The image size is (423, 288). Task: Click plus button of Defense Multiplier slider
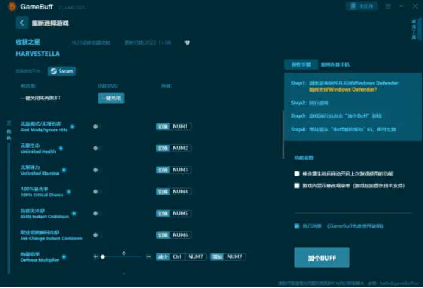pos(95,257)
